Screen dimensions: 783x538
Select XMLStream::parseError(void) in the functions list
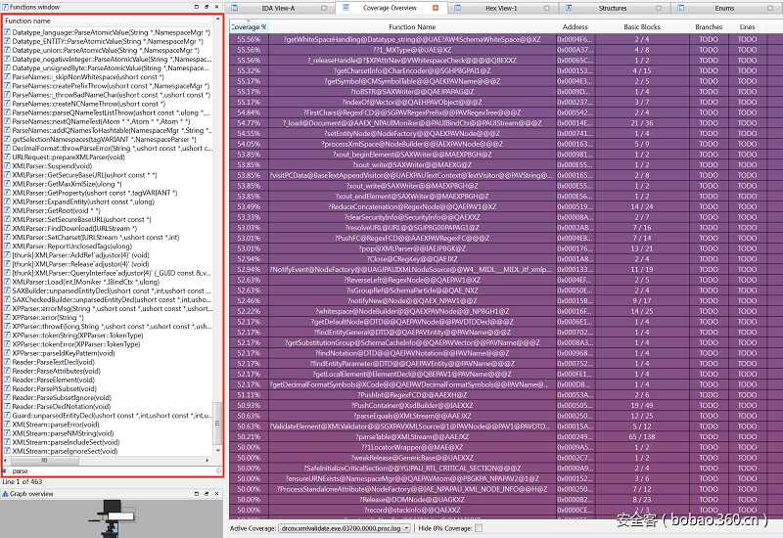tap(59, 425)
